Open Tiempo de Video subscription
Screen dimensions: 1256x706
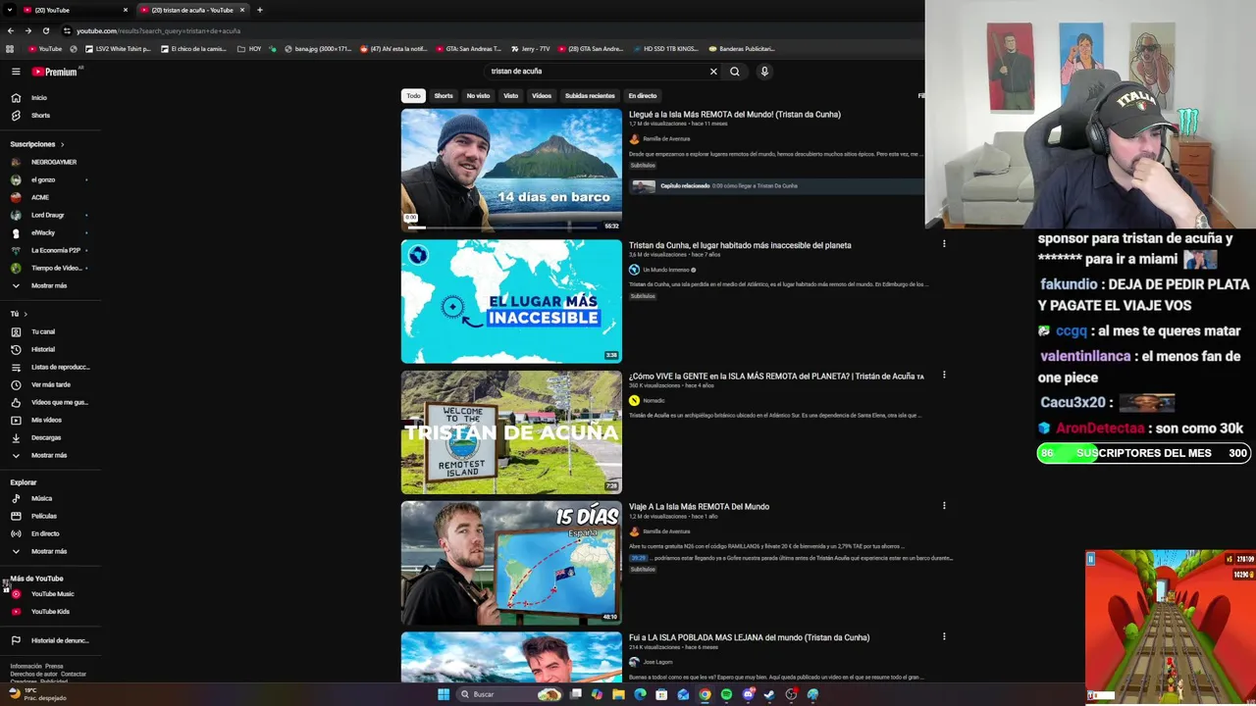[x=56, y=268]
